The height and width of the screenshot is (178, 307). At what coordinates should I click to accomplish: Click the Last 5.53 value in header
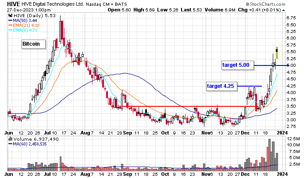191,10
